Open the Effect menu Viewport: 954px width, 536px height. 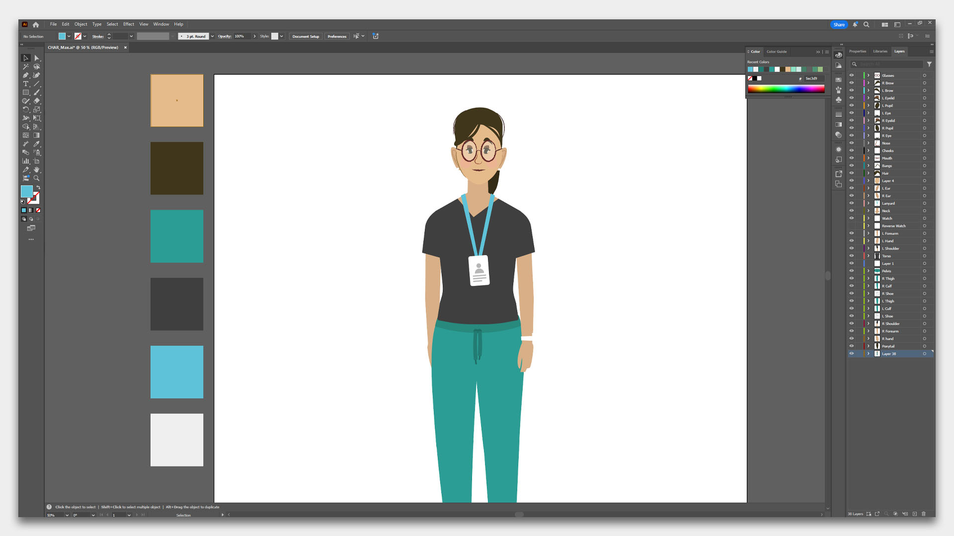(129, 24)
